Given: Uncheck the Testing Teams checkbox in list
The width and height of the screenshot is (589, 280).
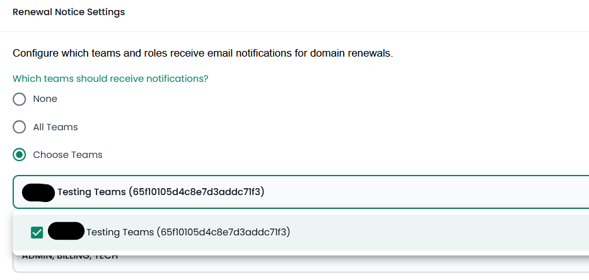Looking at the screenshot, I should [x=37, y=233].
